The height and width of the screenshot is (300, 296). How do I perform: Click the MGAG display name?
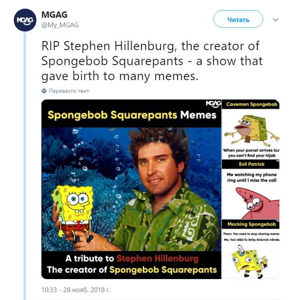(x=54, y=15)
